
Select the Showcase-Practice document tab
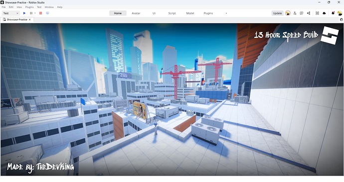coord(17,19)
